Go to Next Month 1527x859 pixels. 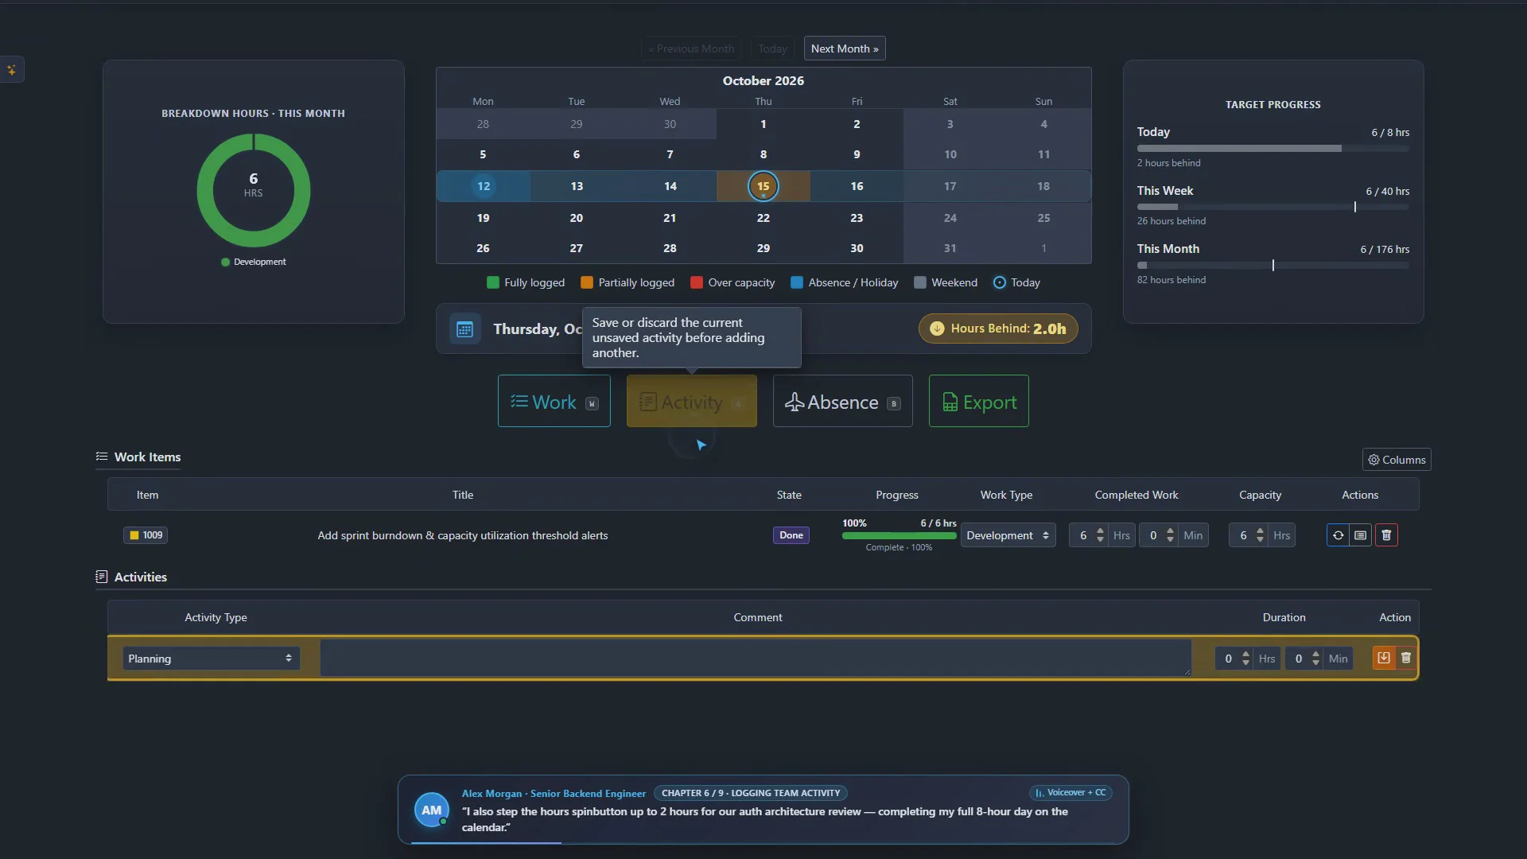pos(845,49)
